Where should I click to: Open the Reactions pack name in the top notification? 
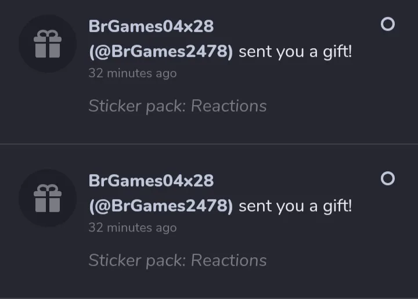(229, 106)
